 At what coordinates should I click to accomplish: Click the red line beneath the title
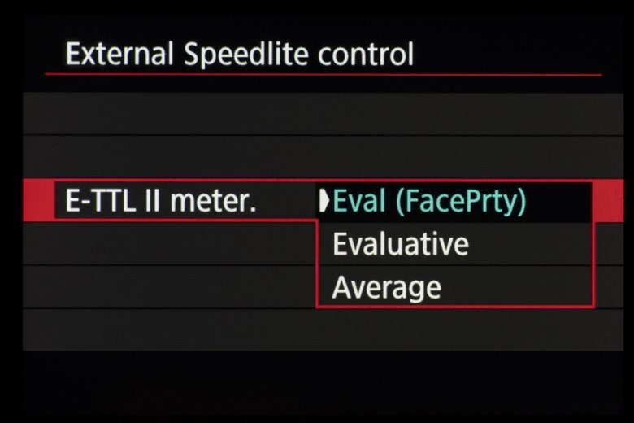tap(324, 75)
